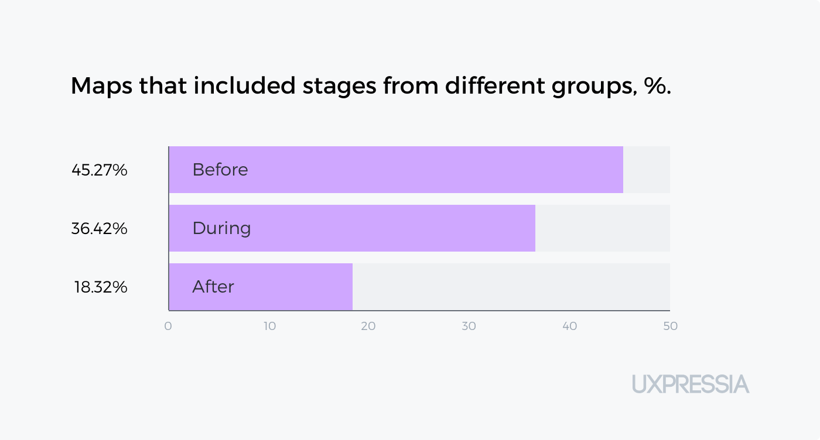Click the 20 axis tick label
Image resolution: width=820 pixels, height=440 pixels.
pos(368,326)
